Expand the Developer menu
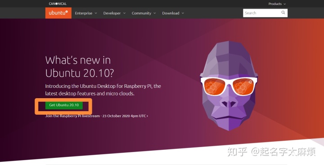Image resolution: width=324 pixels, height=165 pixels. [x=114, y=13]
